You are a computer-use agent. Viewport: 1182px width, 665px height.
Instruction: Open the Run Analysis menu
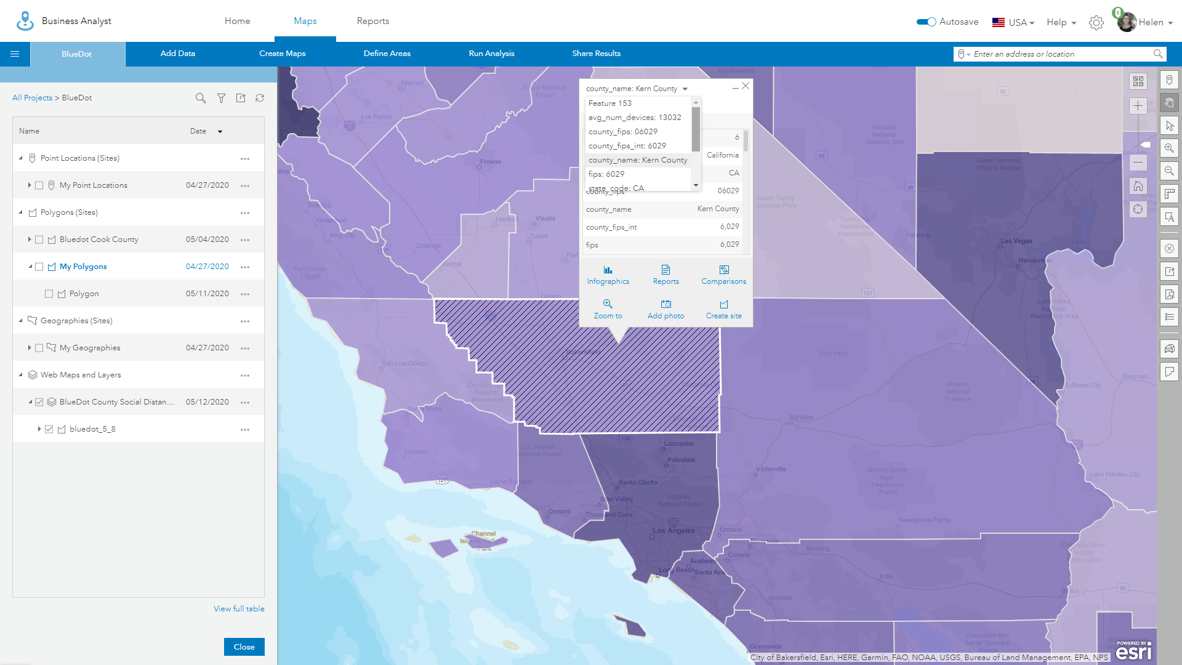tap(491, 54)
